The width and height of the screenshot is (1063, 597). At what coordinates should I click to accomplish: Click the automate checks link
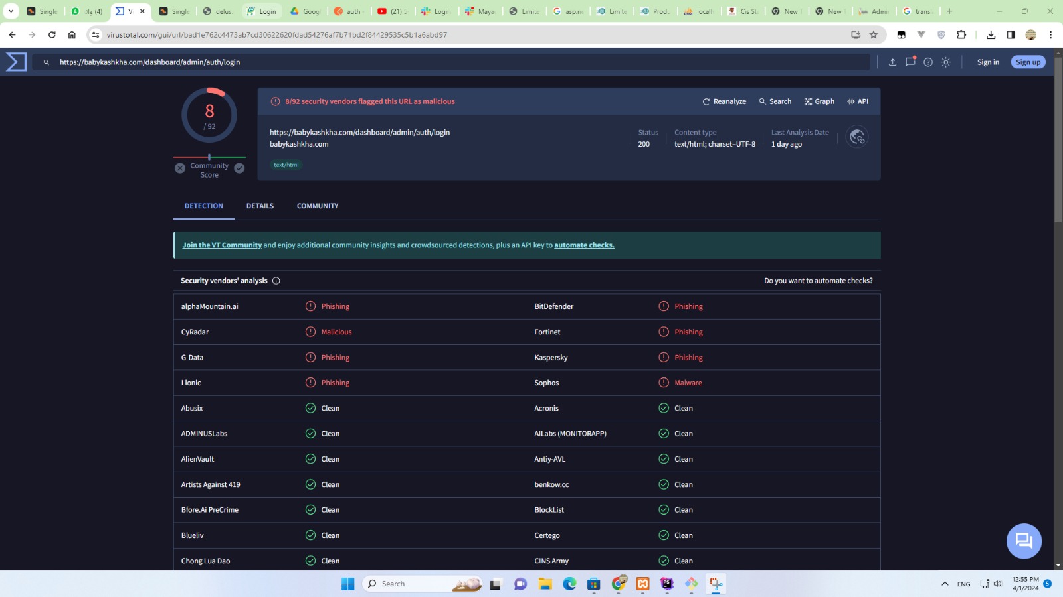click(x=584, y=245)
